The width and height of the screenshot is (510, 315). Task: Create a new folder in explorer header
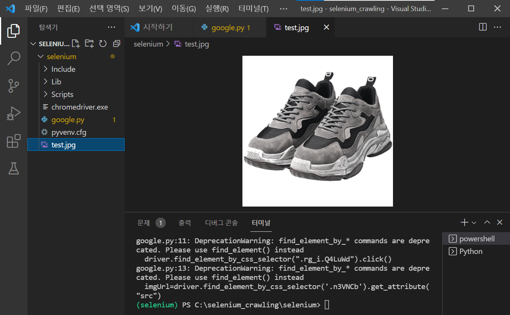click(x=89, y=44)
